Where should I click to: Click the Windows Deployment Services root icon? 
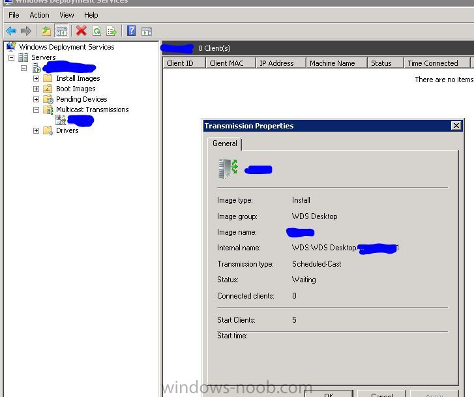(x=11, y=46)
